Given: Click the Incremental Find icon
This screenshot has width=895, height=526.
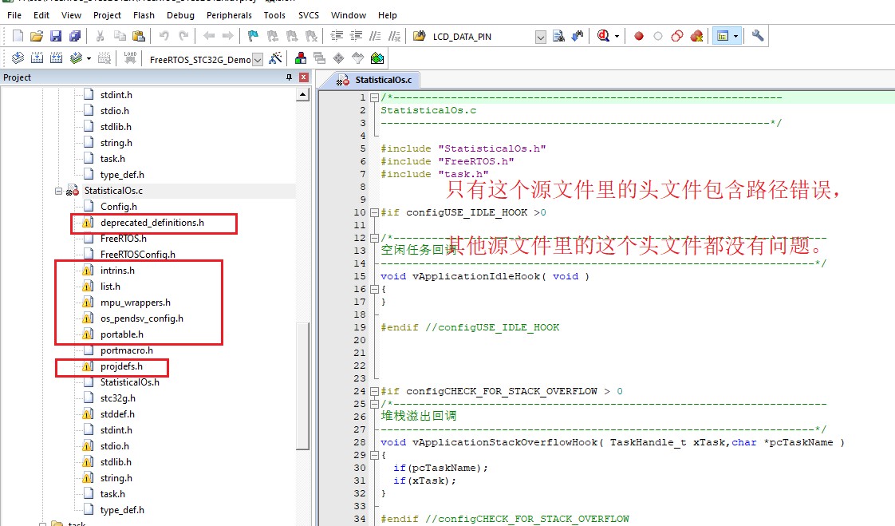Looking at the screenshot, I should click(x=578, y=36).
